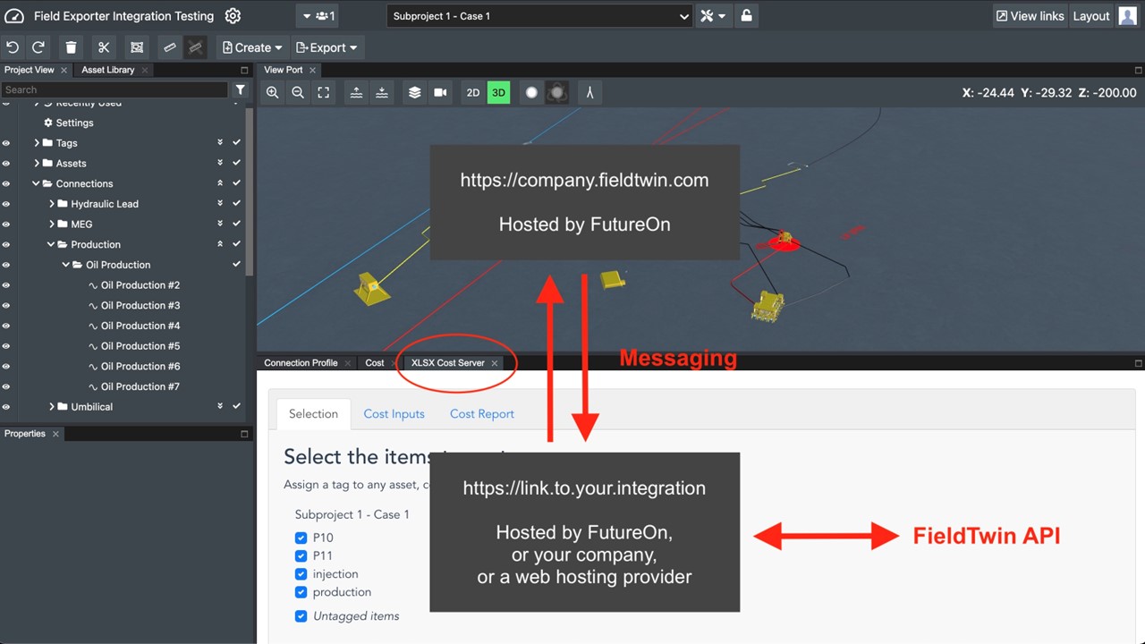Collapse the Oil Production folder
Image resolution: width=1145 pixels, height=644 pixels.
click(x=66, y=265)
